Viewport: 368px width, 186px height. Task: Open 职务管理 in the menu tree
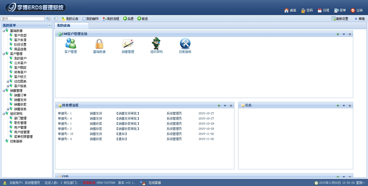(x=20, y=123)
